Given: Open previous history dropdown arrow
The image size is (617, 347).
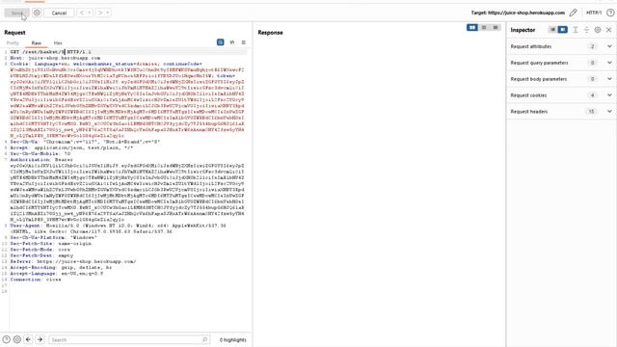Looking at the screenshot, I should tap(90, 13).
